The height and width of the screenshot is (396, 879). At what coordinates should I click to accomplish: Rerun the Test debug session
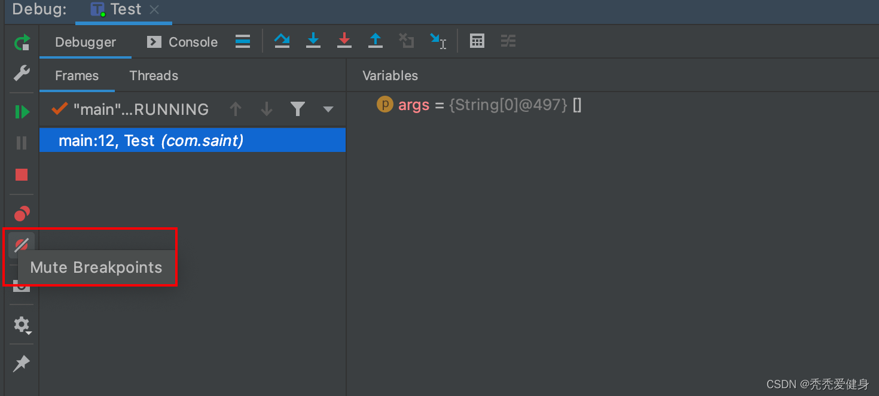(x=22, y=42)
